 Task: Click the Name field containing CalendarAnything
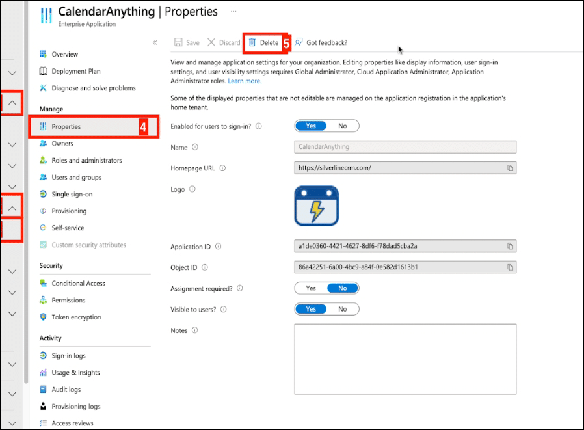coord(405,147)
